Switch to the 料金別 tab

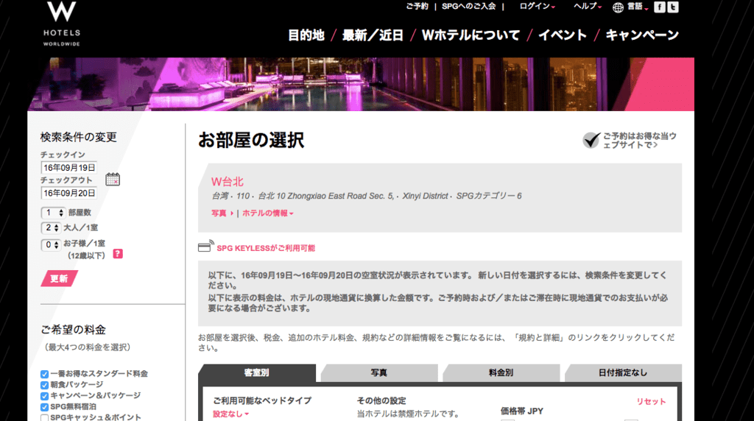(501, 373)
